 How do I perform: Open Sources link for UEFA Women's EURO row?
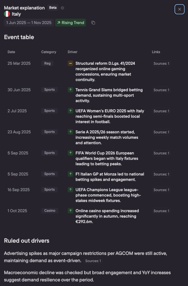tap(161, 111)
